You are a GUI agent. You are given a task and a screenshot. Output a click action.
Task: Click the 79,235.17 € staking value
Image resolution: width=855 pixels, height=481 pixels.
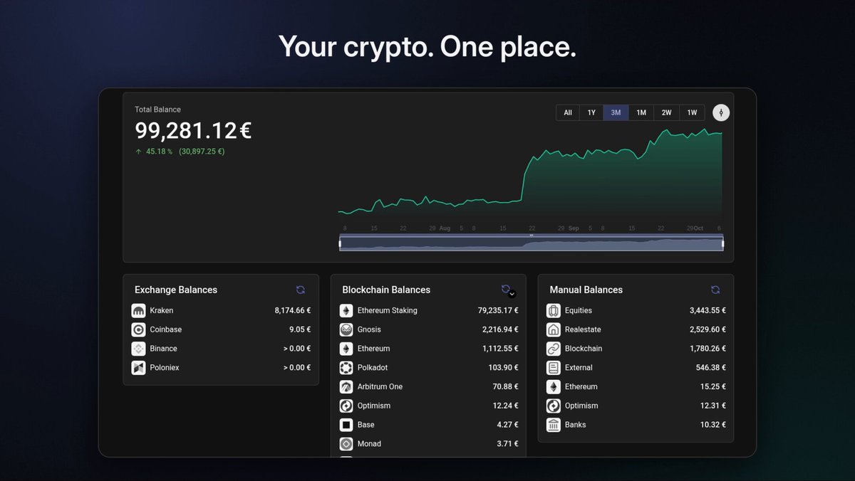pyautogui.click(x=498, y=311)
